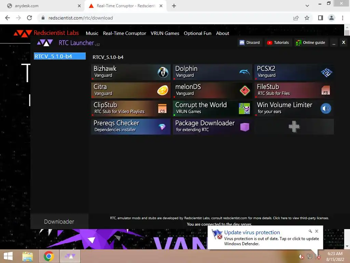Click the network tray icon

click(x=309, y=256)
